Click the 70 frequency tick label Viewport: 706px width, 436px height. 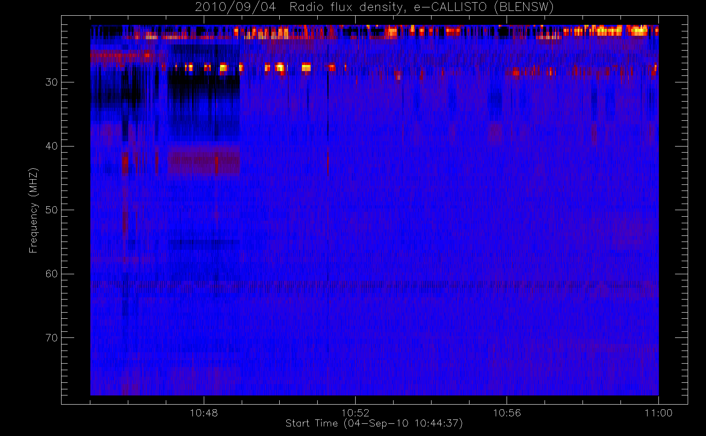[x=51, y=338]
